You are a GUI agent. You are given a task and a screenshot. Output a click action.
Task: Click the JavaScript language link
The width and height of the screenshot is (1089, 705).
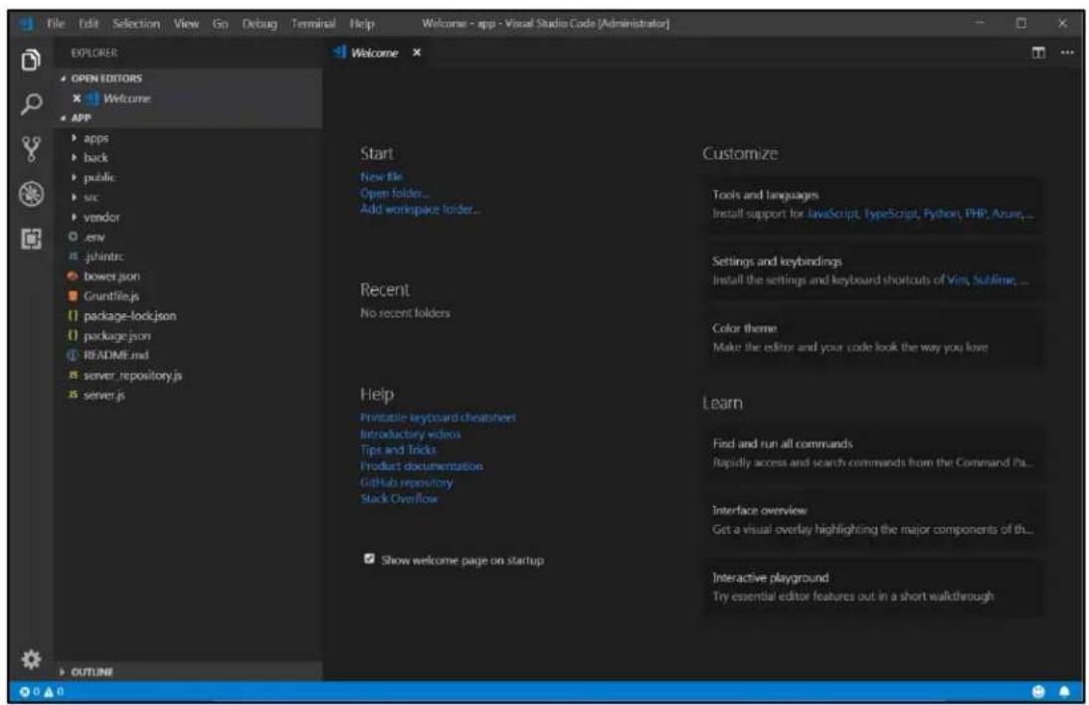pos(832,214)
